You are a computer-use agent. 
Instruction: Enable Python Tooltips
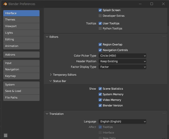click(x=100, y=28)
